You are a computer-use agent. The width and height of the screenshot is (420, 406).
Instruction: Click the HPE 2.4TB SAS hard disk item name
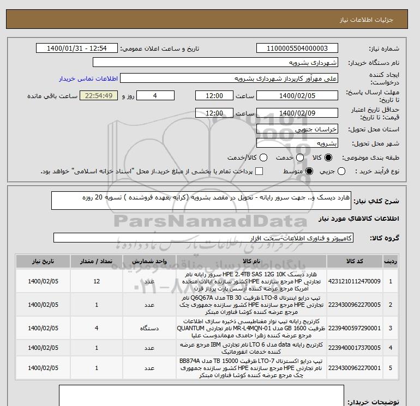(251, 281)
